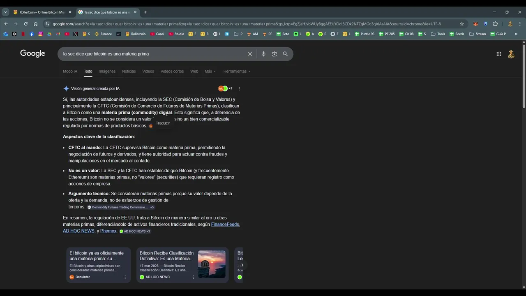
Task: Open the Google apps grid
Action: [498, 54]
